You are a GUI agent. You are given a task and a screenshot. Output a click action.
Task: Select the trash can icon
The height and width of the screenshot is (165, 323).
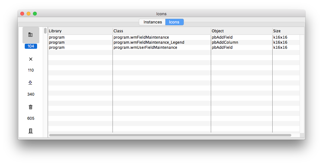pos(30,107)
